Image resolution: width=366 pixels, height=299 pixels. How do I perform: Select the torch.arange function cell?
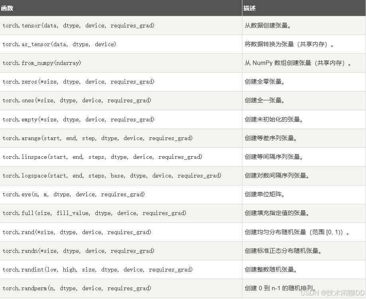coord(121,138)
